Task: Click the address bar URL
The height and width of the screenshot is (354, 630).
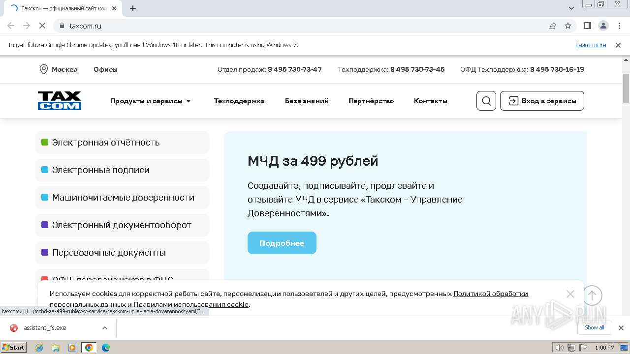Action: point(86,26)
